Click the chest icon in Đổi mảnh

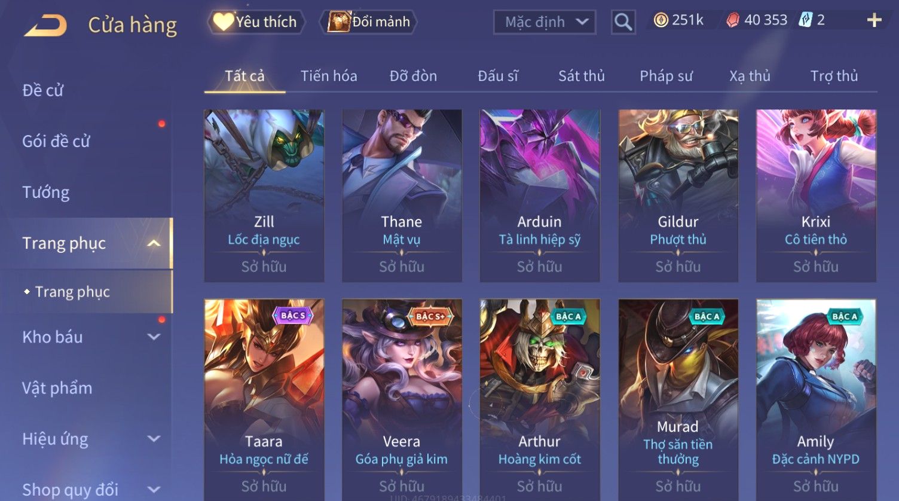pos(338,22)
